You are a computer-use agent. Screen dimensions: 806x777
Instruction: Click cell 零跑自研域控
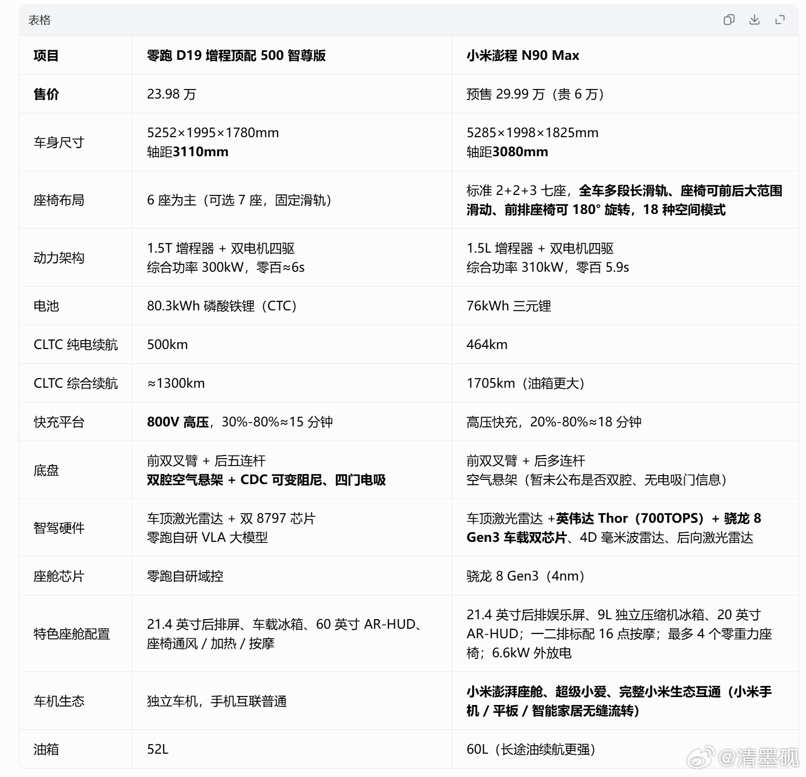185,576
